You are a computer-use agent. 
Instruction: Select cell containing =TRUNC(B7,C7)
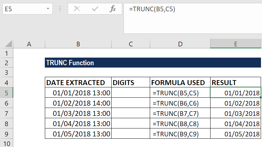[x=180, y=113]
